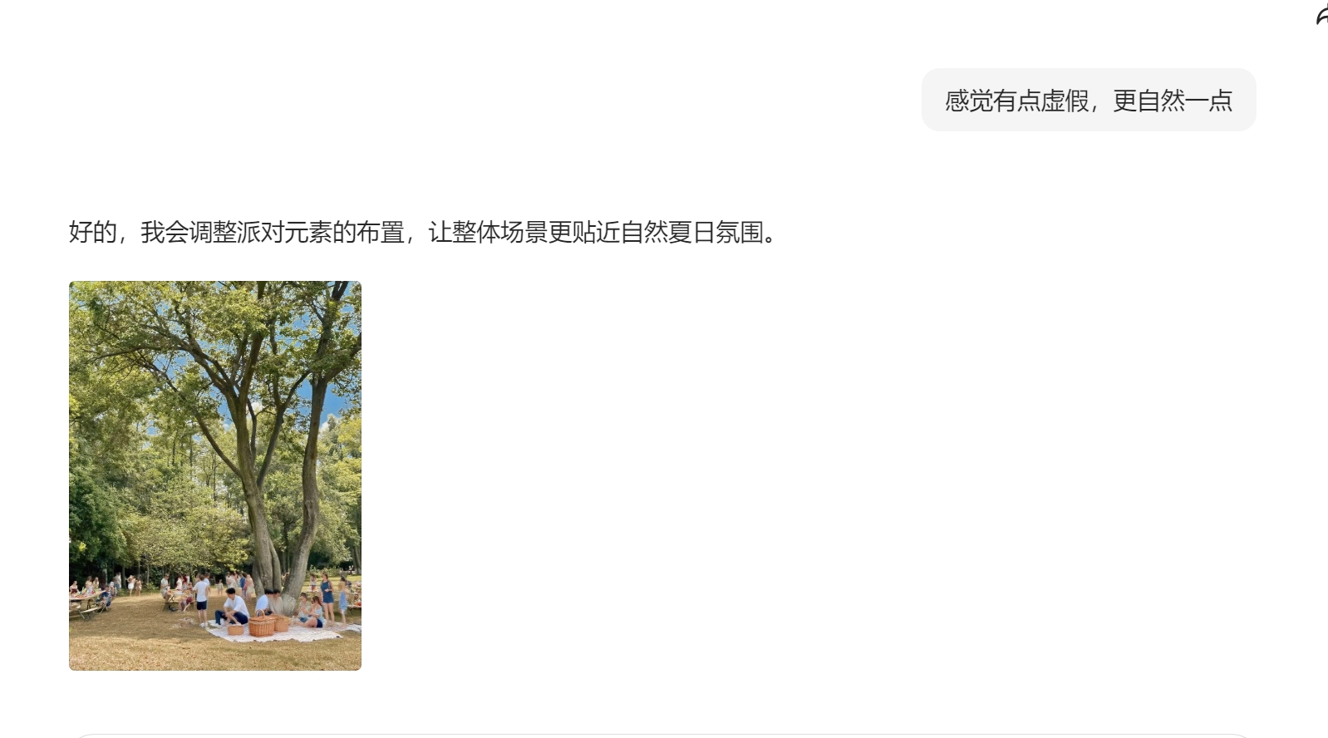Click the assistant reply starting with 好的

coord(425,232)
